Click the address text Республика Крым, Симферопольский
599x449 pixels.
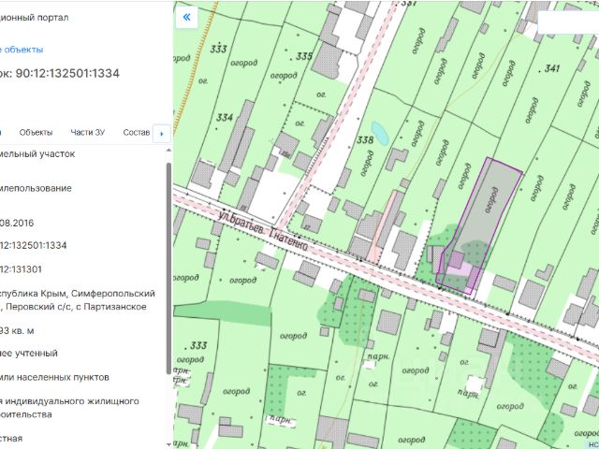78,294
